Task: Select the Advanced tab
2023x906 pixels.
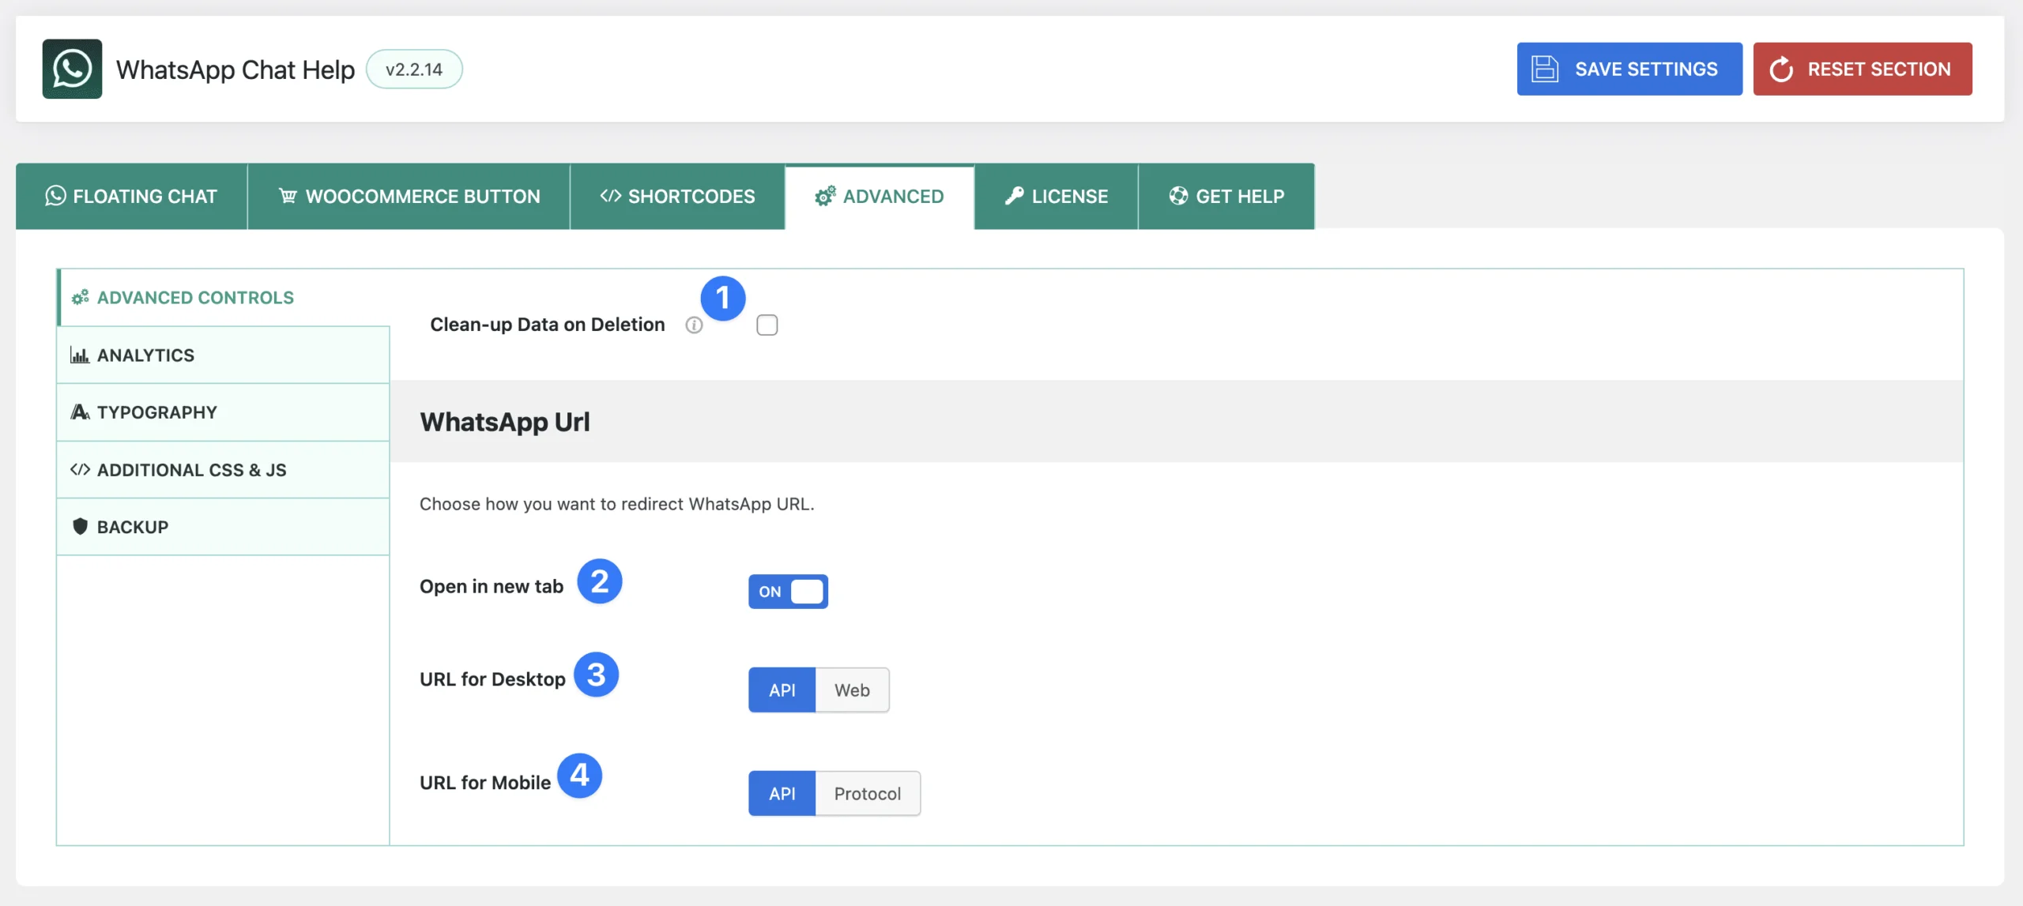Action: [880, 197]
